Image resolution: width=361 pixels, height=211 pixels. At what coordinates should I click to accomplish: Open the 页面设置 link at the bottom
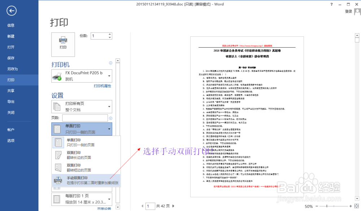click(x=104, y=208)
